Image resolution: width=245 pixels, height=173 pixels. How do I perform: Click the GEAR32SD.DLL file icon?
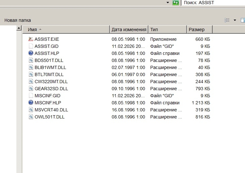[31, 89]
